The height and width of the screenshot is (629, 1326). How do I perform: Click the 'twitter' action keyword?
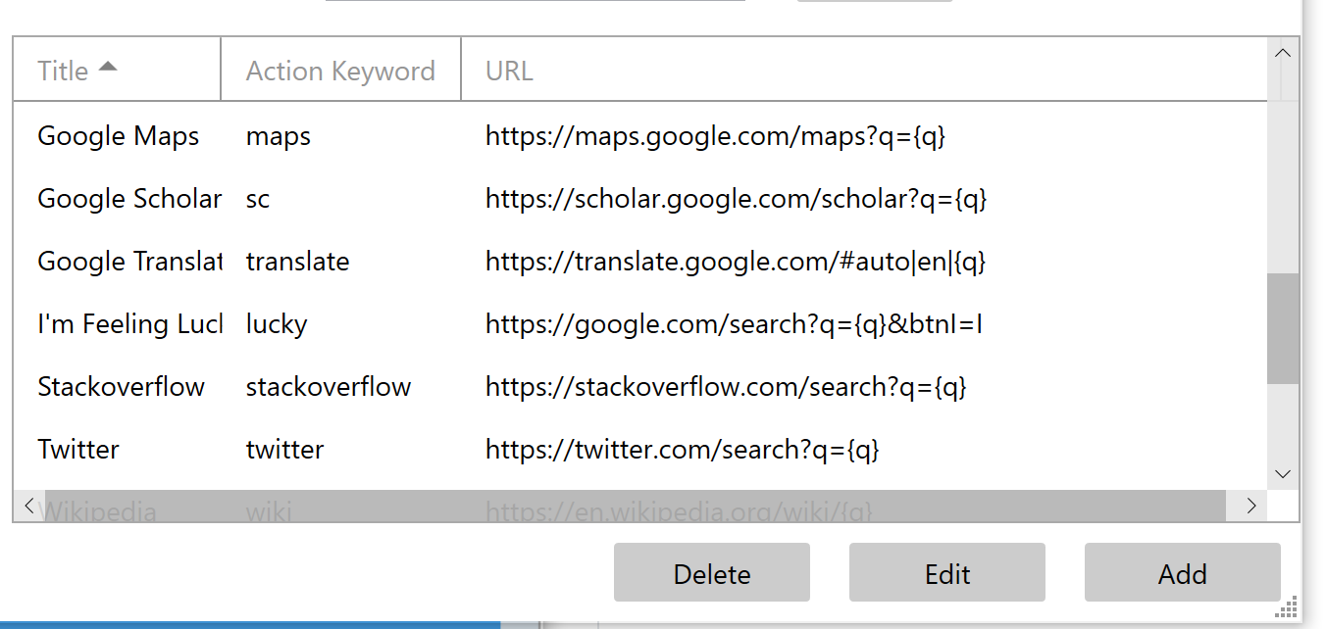coord(285,450)
